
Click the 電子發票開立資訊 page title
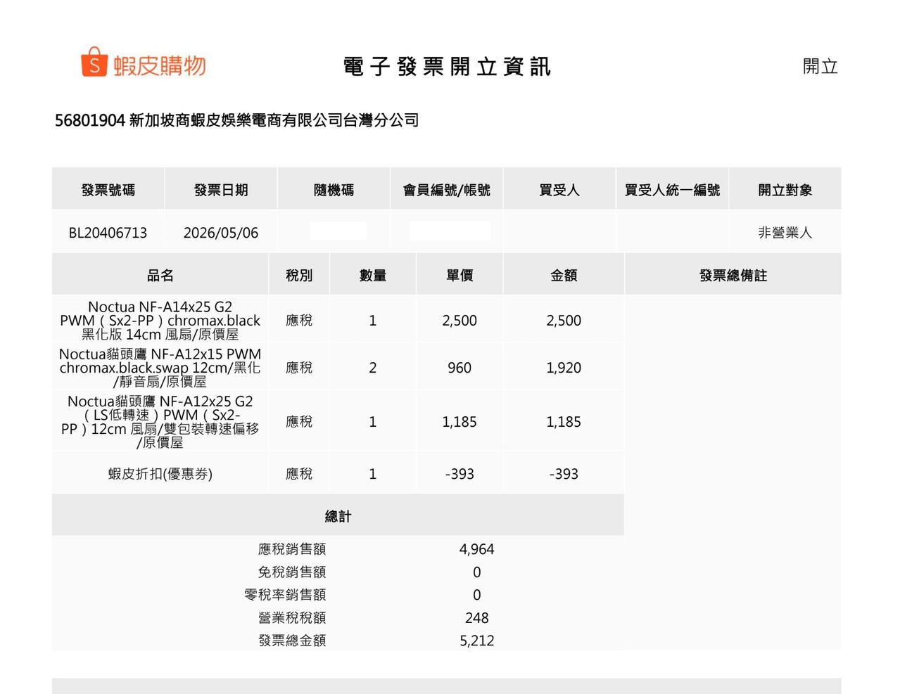(x=447, y=67)
